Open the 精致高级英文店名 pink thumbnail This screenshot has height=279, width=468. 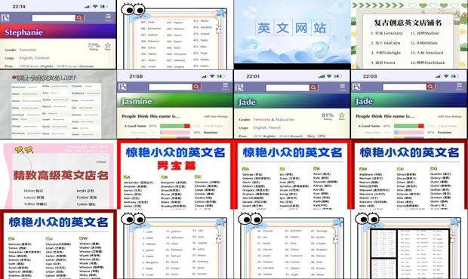pos(58,174)
